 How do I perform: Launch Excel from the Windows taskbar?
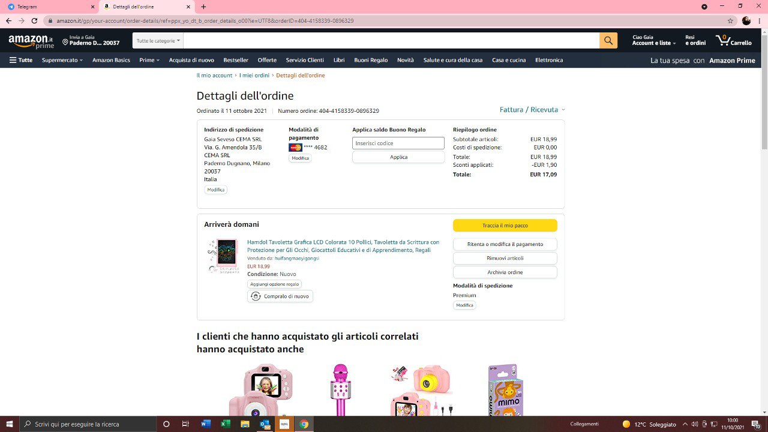pos(226,424)
